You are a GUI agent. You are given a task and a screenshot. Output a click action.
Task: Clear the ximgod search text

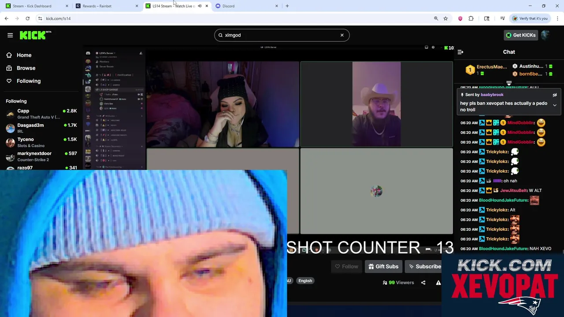tap(342, 35)
